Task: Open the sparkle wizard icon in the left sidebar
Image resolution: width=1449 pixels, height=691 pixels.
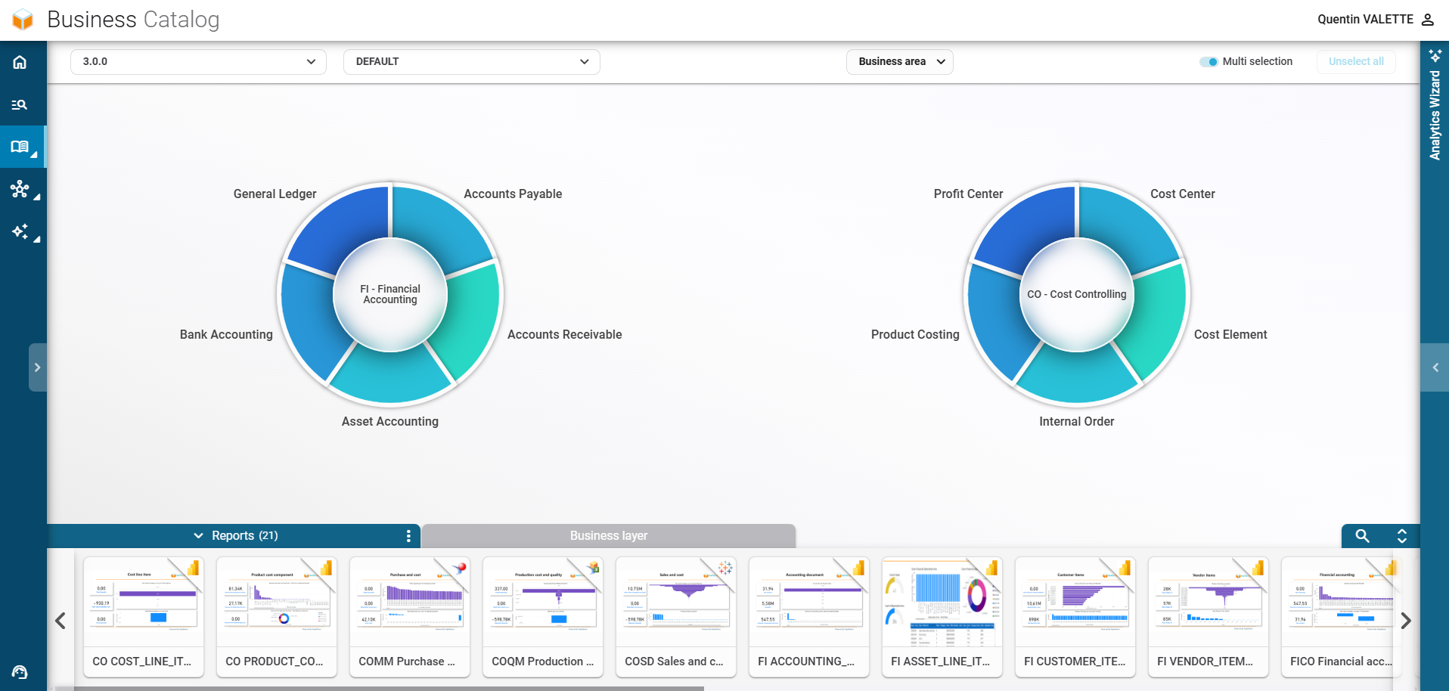Action: click(x=20, y=231)
